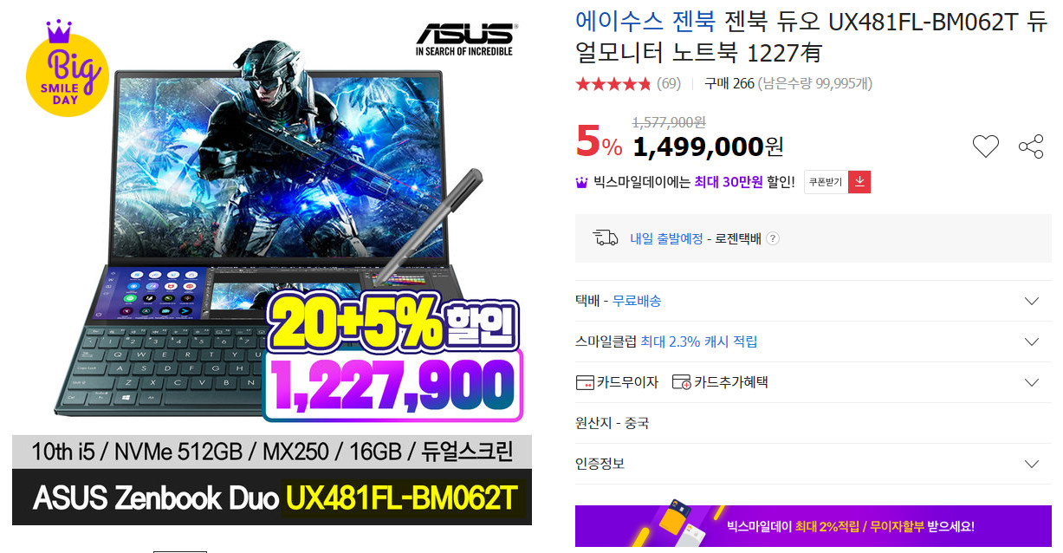Click the heart wishlist icon
This screenshot has height=553, width=1063.
tap(985, 146)
